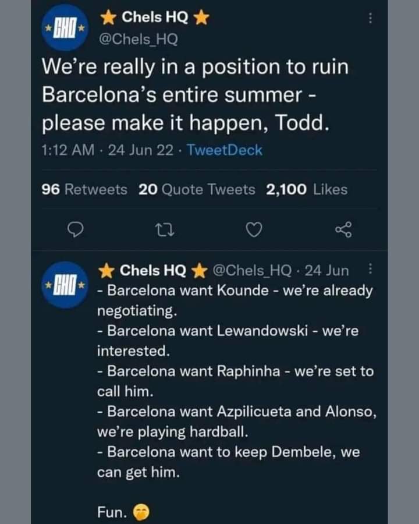Click the main tweet text about Barcelona's summer
This screenshot has width=419, height=524.
pos(196,95)
